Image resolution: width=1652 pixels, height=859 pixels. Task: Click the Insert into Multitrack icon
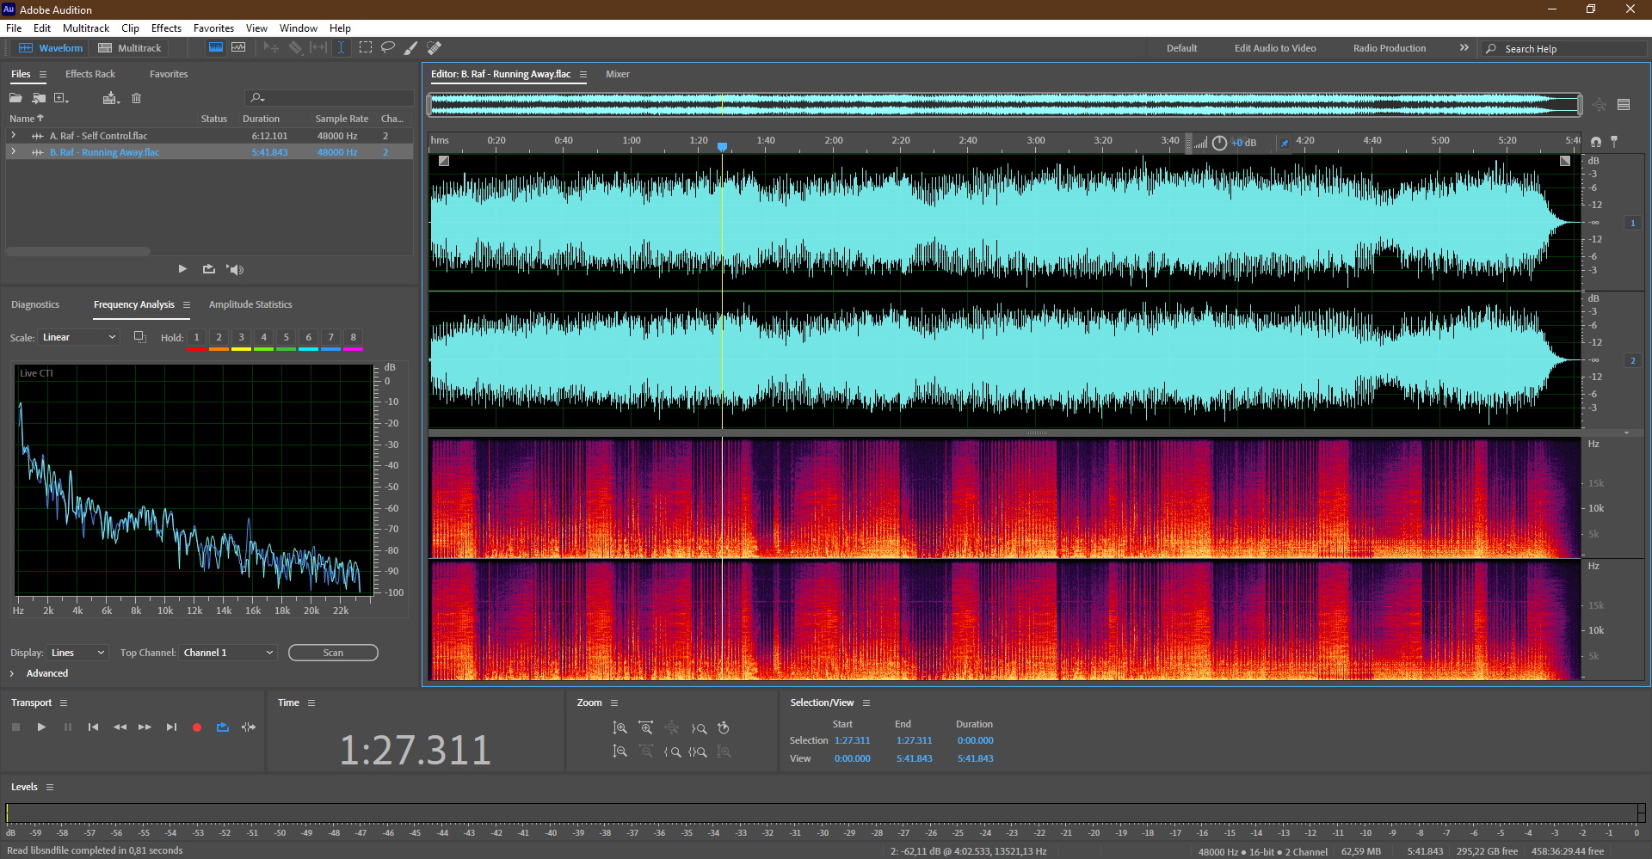(x=110, y=98)
